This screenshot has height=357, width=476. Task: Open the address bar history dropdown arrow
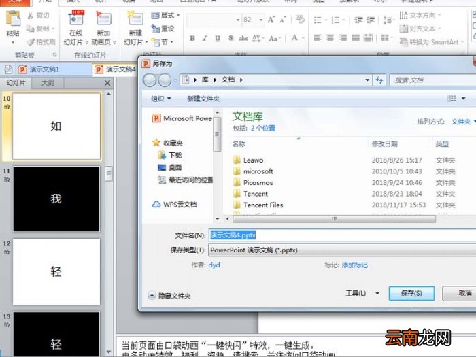pos(367,80)
